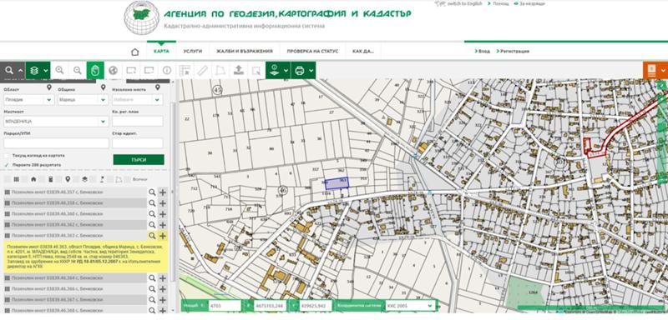Select the polygon area measure tool
Viewport: 668px width, 320px height.
(220, 71)
